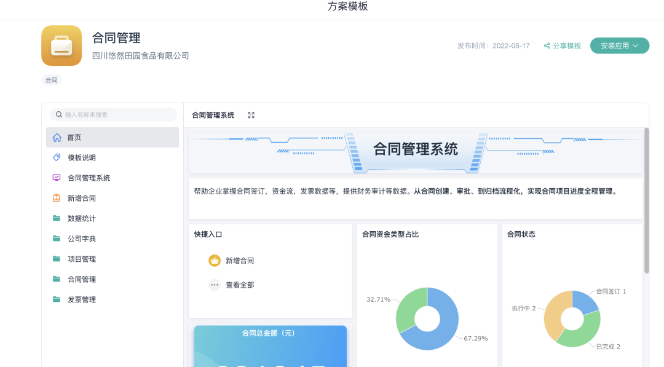Click the folder icon beside 合同管理 in sidebar
Image resolution: width=664 pixels, height=367 pixels.
click(57, 279)
